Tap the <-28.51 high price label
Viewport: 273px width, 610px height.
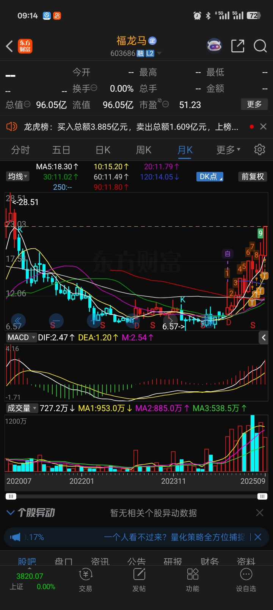pos(25,202)
